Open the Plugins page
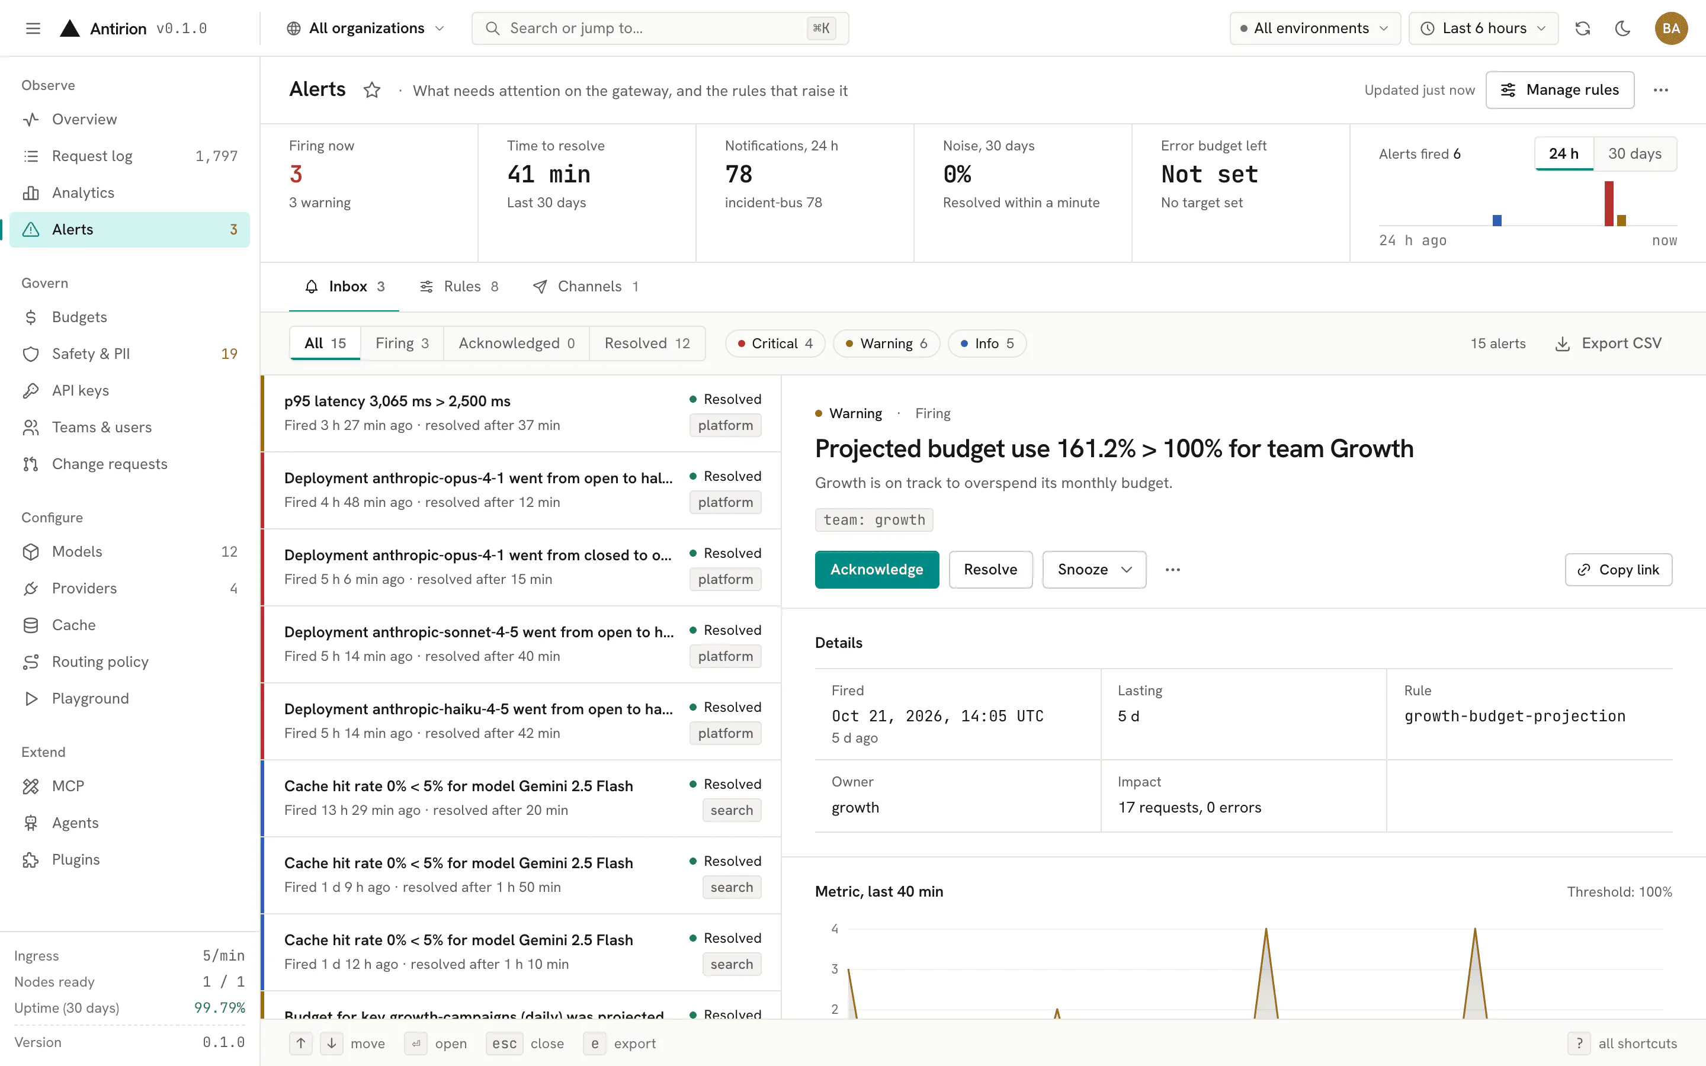This screenshot has height=1066, width=1706. point(130,859)
